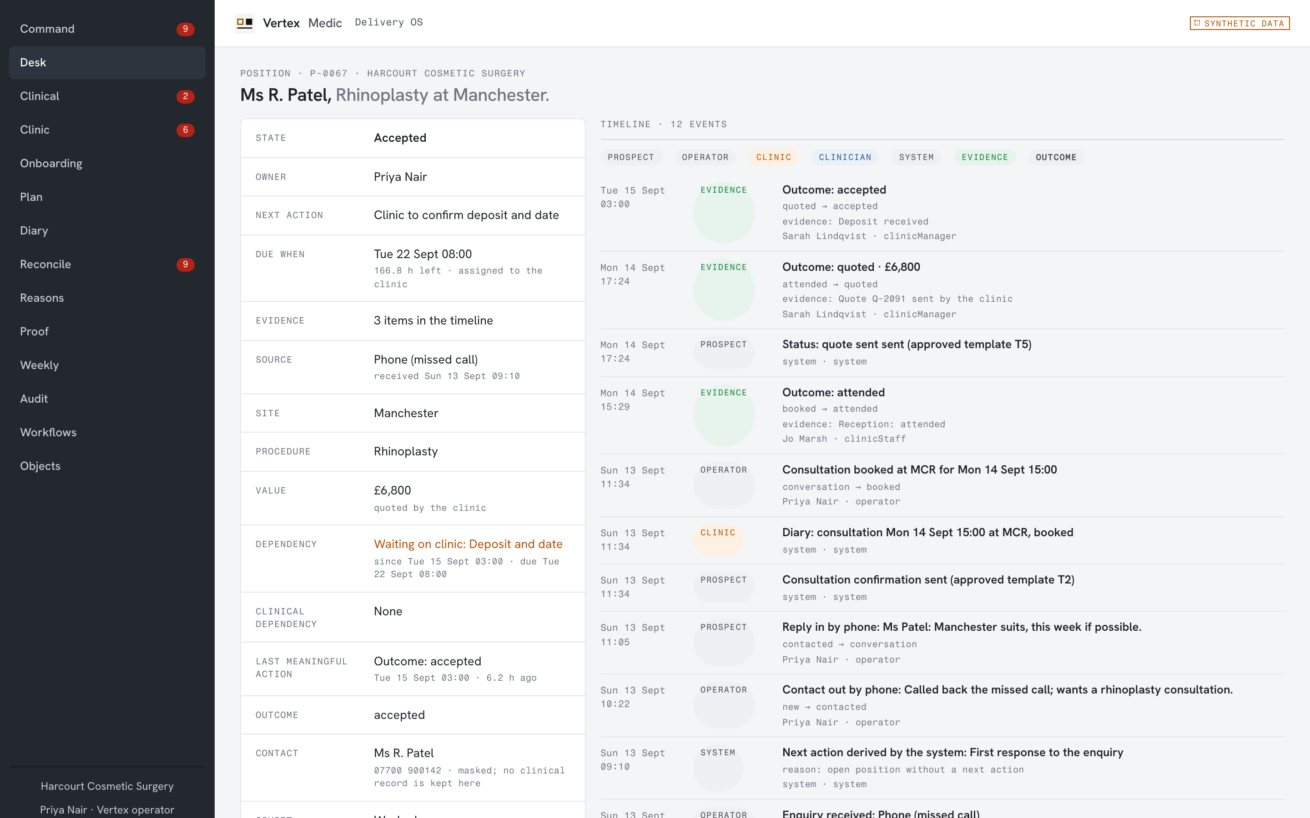Click 'Priya Nair · Vertex operator' in footer
Viewport: 1310px width, 818px height.
(107, 810)
